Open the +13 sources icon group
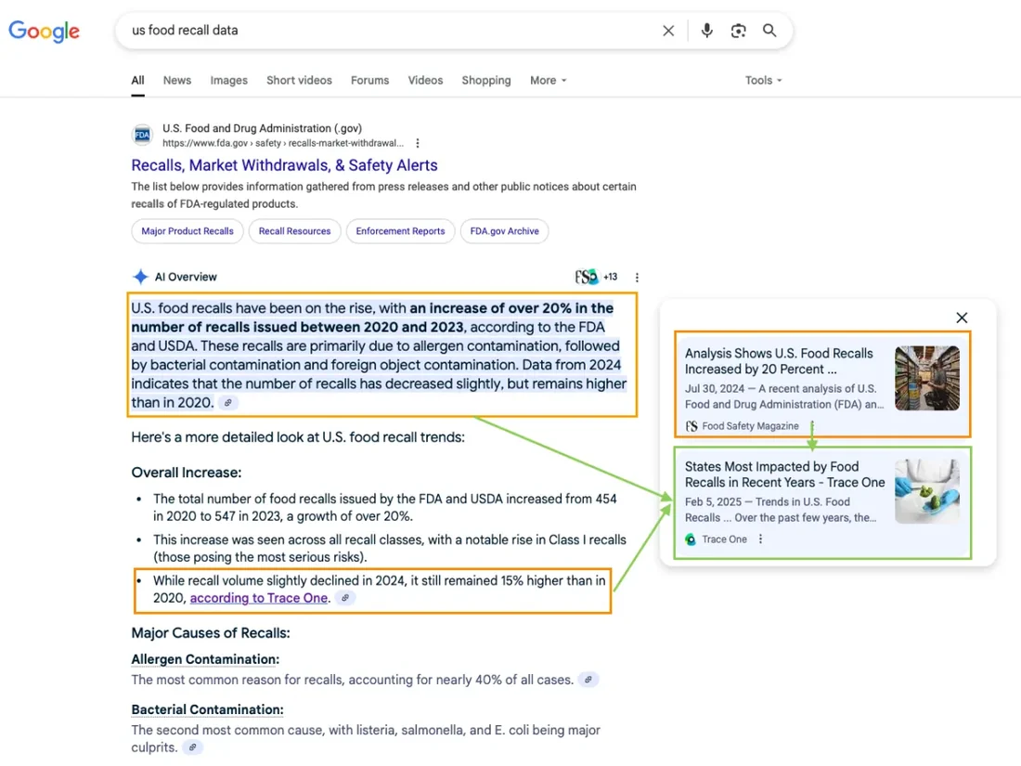The image size is (1021, 766). (596, 277)
